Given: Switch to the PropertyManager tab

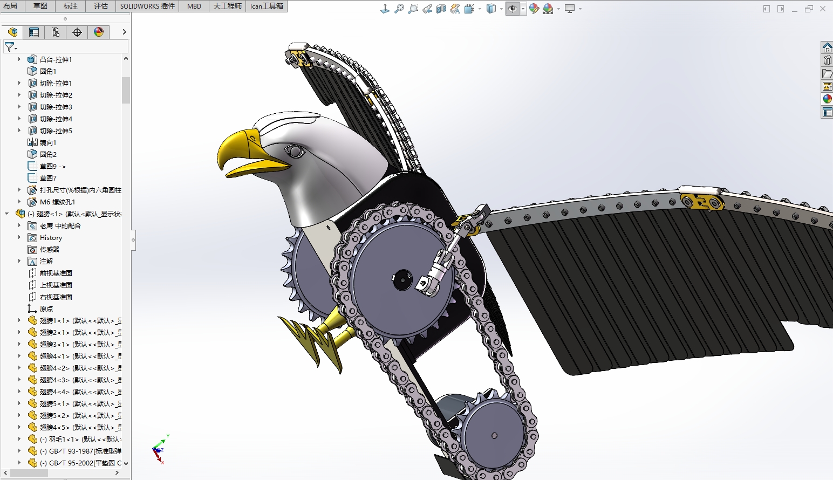Looking at the screenshot, I should (x=34, y=32).
